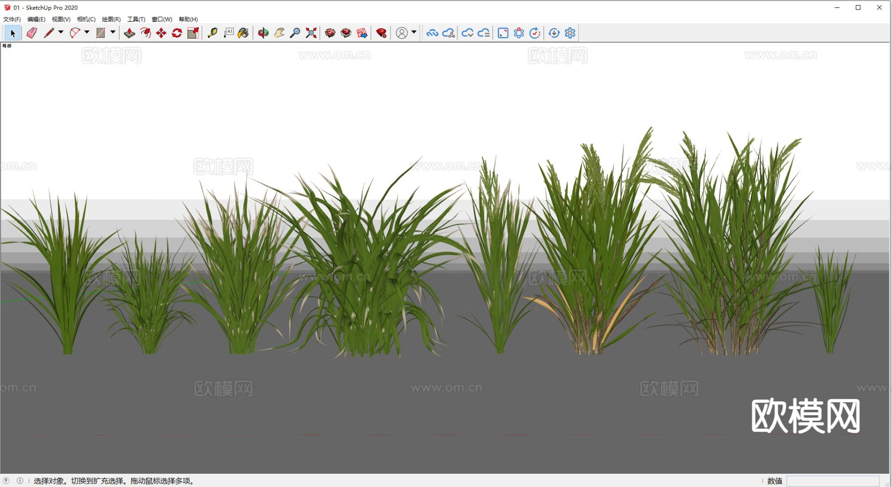Select the Paint Bucket tool
Image resolution: width=892 pixels, height=487 pixels.
coord(243,33)
